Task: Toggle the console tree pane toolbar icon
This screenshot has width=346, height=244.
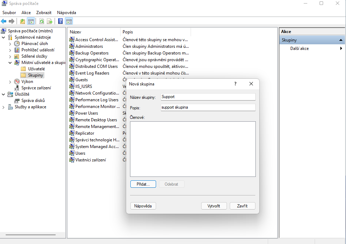Action: point(31,21)
